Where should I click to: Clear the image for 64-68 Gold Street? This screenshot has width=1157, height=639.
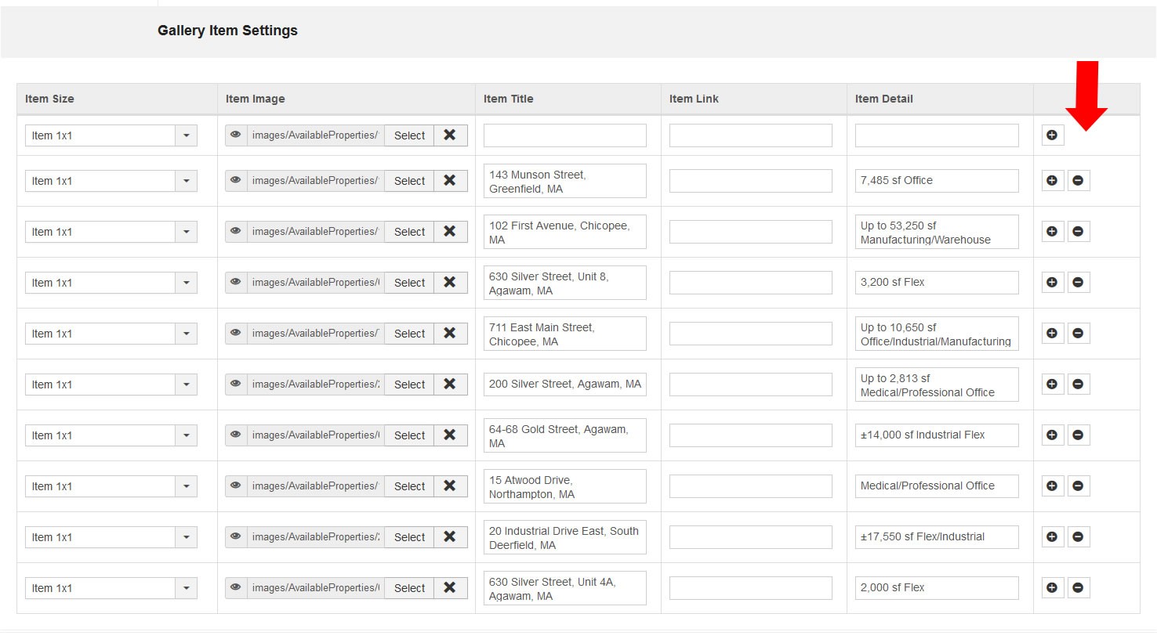450,435
